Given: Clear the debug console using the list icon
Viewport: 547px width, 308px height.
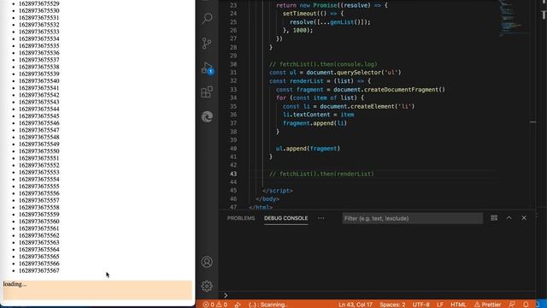Looking at the screenshot, I should tap(494, 218).
